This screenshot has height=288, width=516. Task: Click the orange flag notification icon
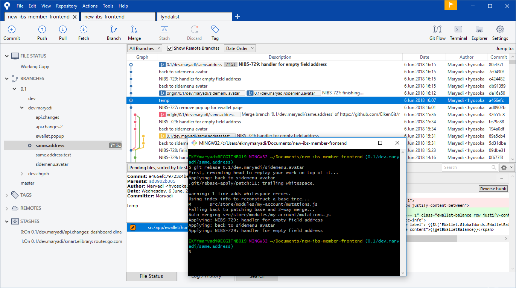click(451, 5)
